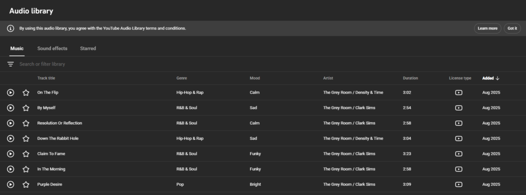Image resolution: width=526 pixels, height=195 pixels.
Task: Dismiss the banner with Got it
Action: 512,29
